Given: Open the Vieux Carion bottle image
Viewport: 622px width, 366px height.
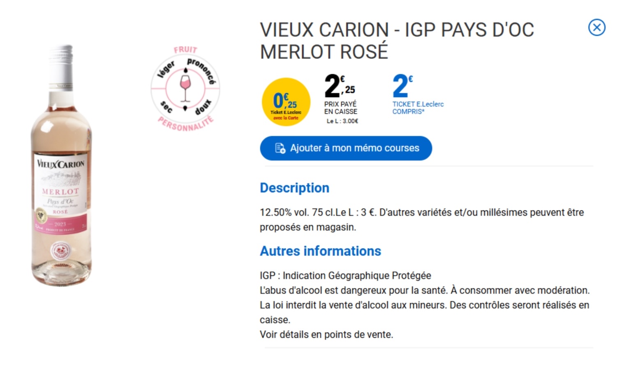Looking at the screenshot, I should point(61,165).
